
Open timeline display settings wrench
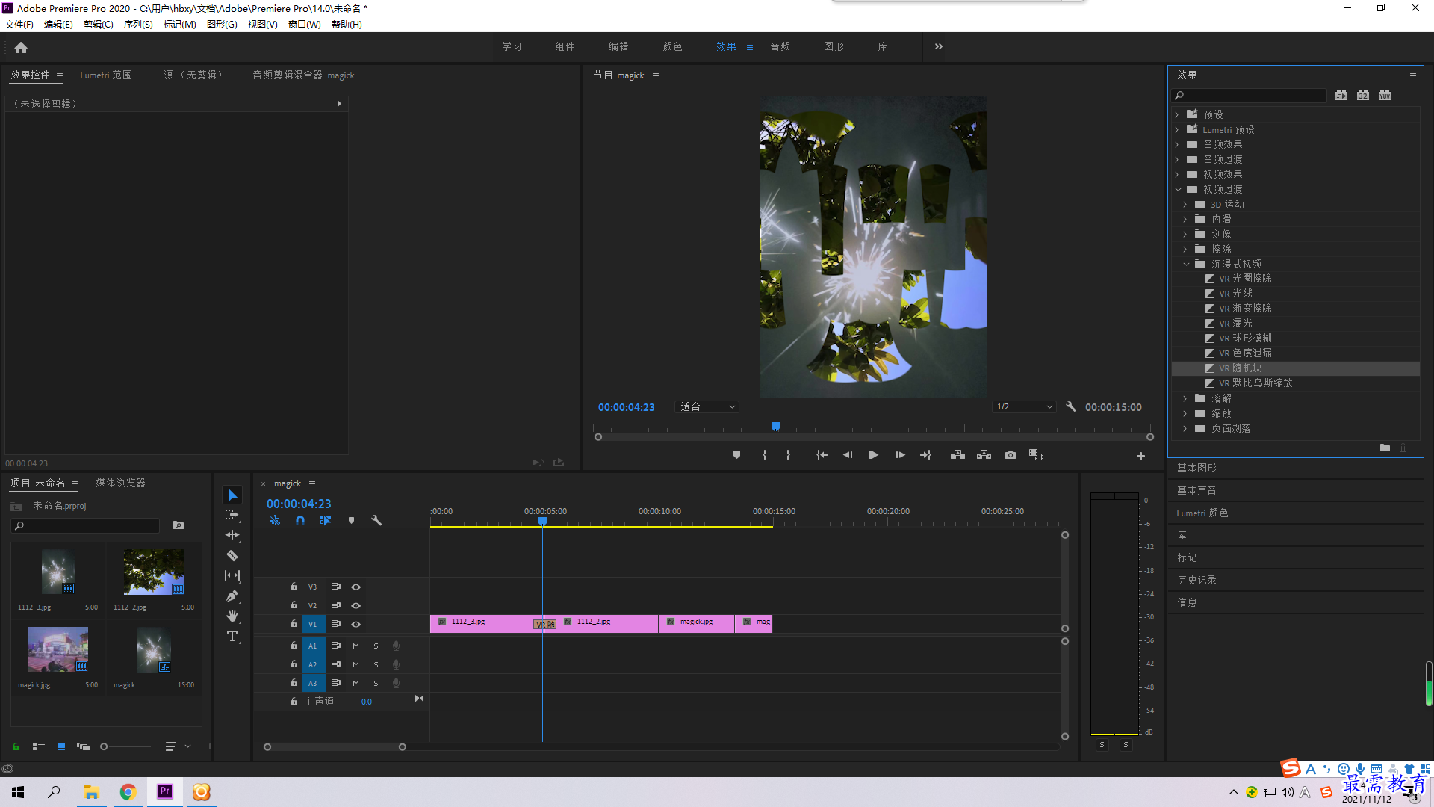376,520
